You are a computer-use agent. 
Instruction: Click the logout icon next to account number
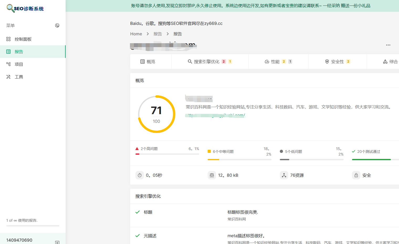pyautogui.click(x=57, y=242)
